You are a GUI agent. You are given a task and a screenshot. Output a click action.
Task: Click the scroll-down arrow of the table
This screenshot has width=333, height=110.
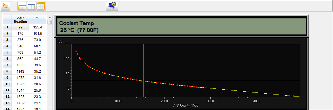pyautogui.click(x=50, y=108)
